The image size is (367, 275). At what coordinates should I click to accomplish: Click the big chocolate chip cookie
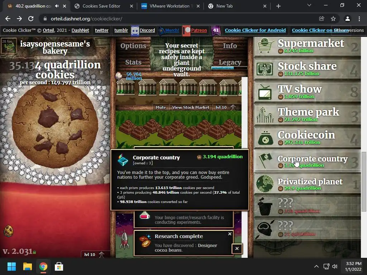coord(55,127)
